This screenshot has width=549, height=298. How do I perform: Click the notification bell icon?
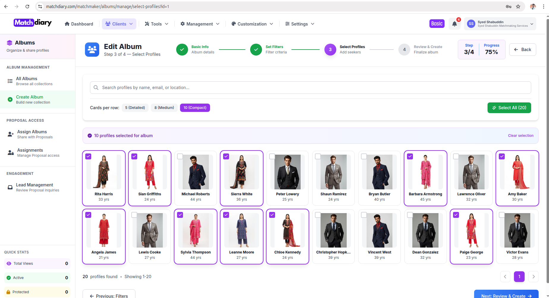pos(454,24)
